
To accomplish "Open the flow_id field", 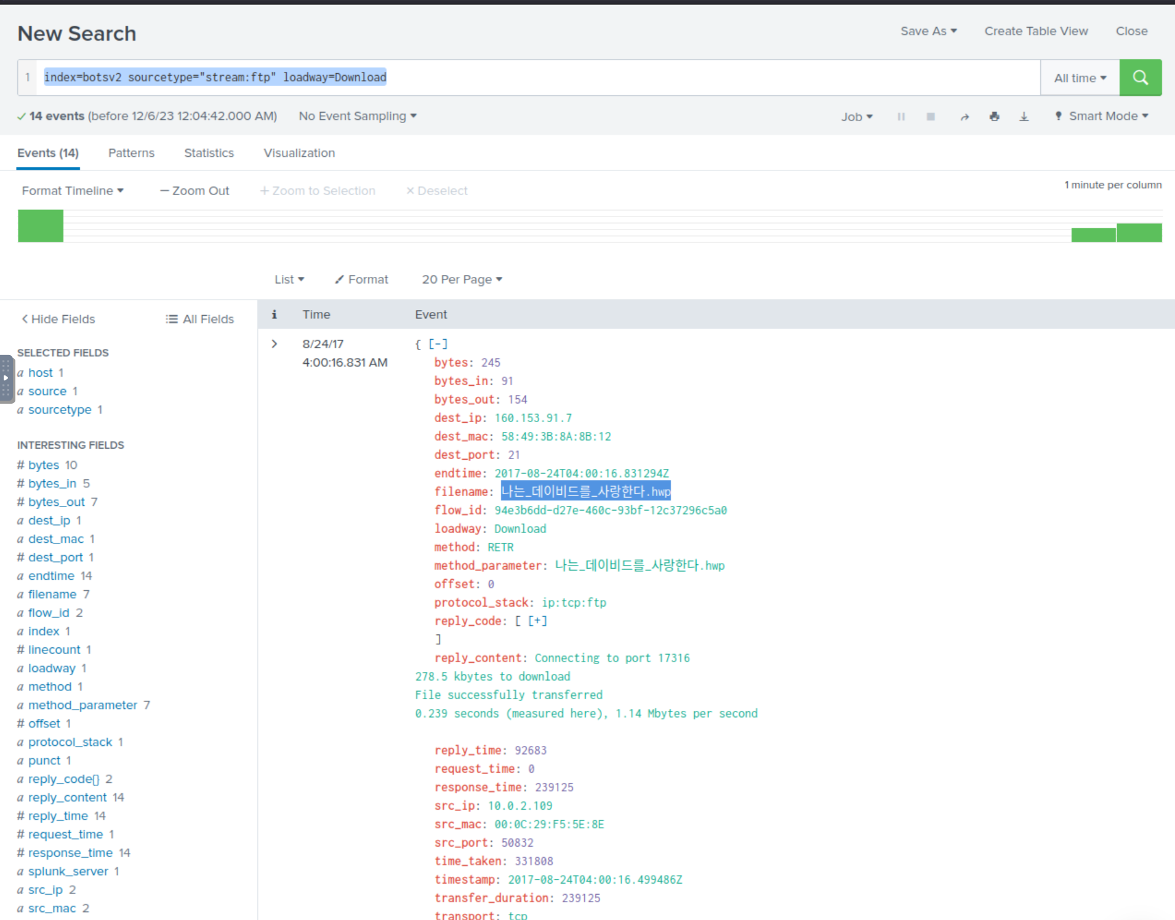I will 49,612.
